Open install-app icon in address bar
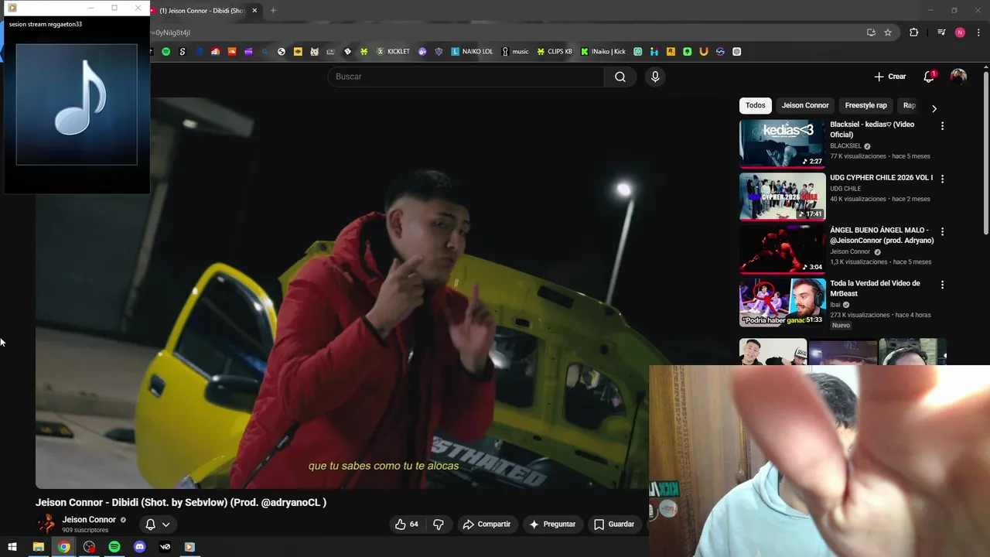 coord(871,32)
